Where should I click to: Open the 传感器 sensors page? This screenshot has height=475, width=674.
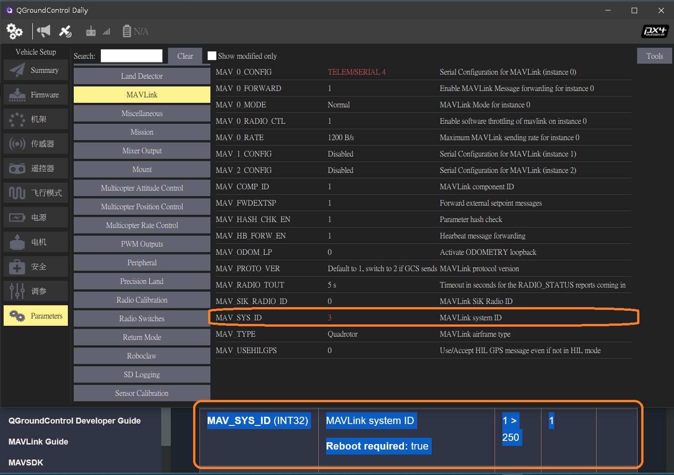[x=36, y=144]
